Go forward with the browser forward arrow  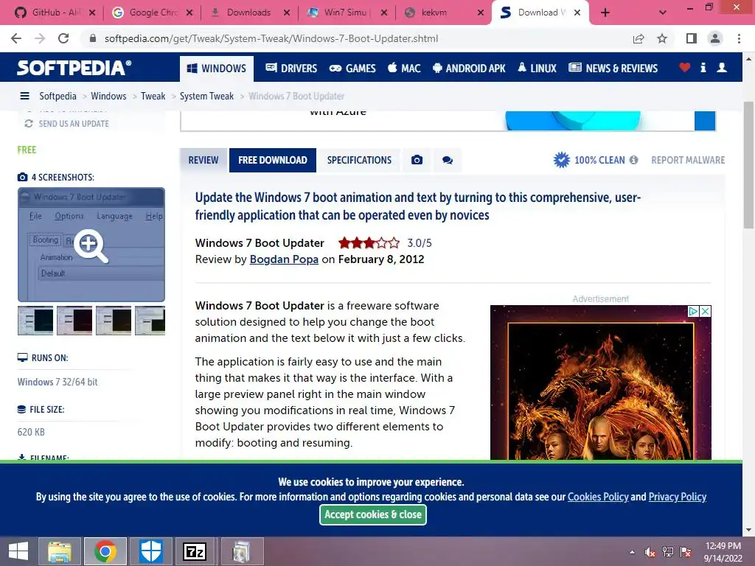pos(40,38)
